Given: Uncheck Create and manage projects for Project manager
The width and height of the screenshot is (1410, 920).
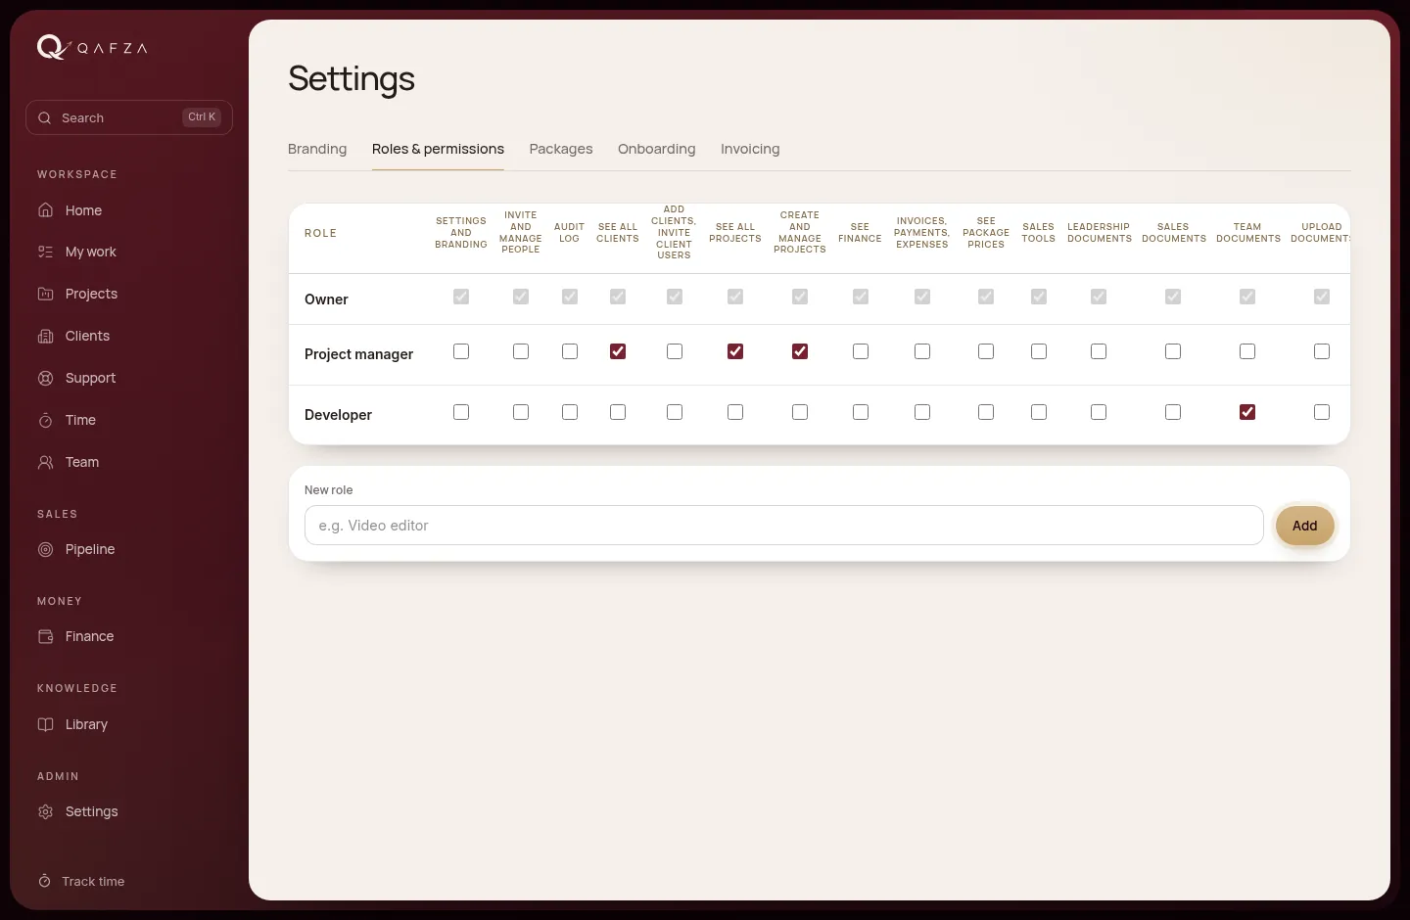Looking at the screenshot, I should click(x=800, y=351).
